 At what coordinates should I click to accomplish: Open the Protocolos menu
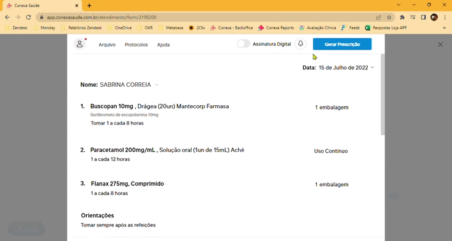tap(136, 45)
